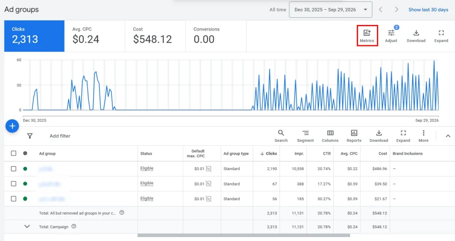Click Eligible status in $39.50 row
The image size is (455, 241).
[147, 183]
